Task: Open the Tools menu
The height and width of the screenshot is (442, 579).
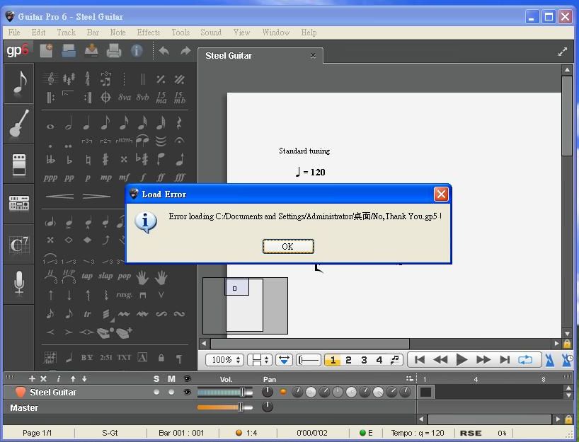Action: click(180, 33)
